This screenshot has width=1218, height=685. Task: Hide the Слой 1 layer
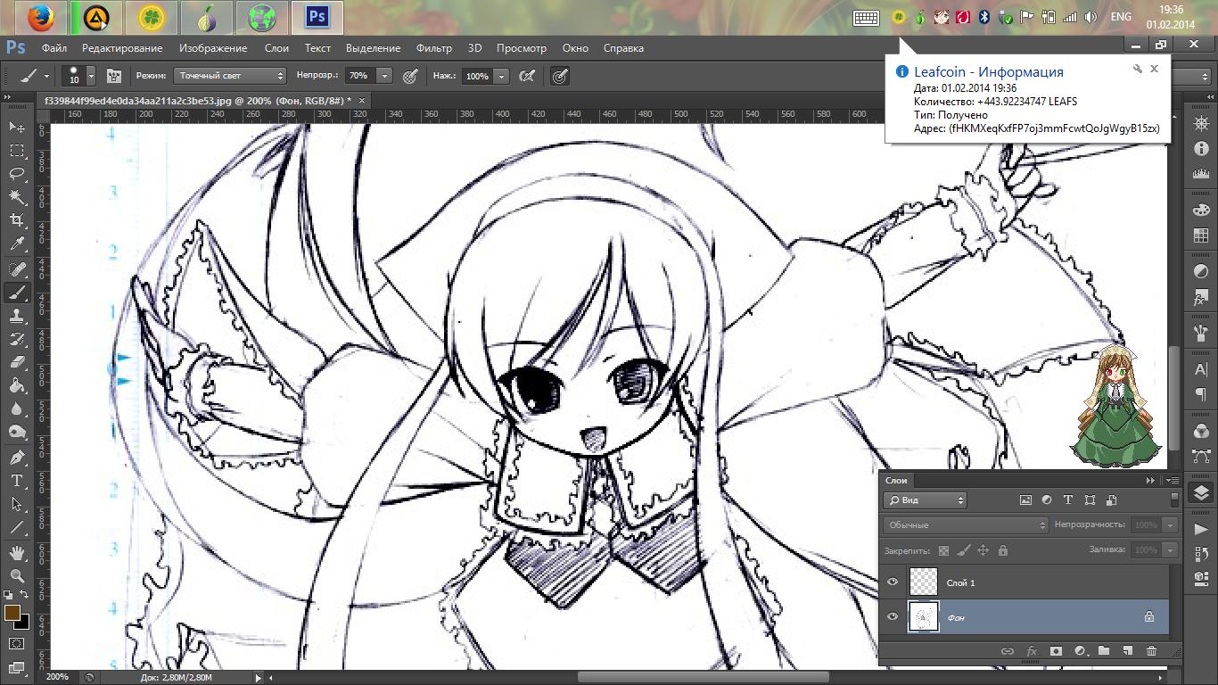pyautogui.click(x=893, y=582)
